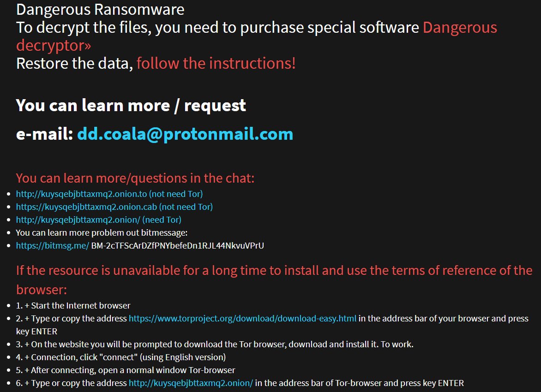Click the red "Dangerous decryptor»" text
The width and height of the screenshot is (541, 392).
point(257,36)
